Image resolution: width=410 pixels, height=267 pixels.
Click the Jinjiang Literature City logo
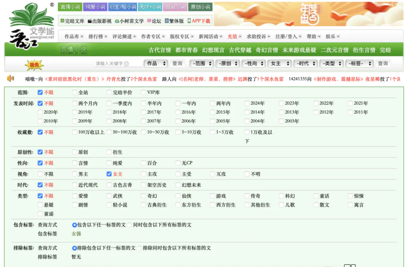[x=31, y=25]
